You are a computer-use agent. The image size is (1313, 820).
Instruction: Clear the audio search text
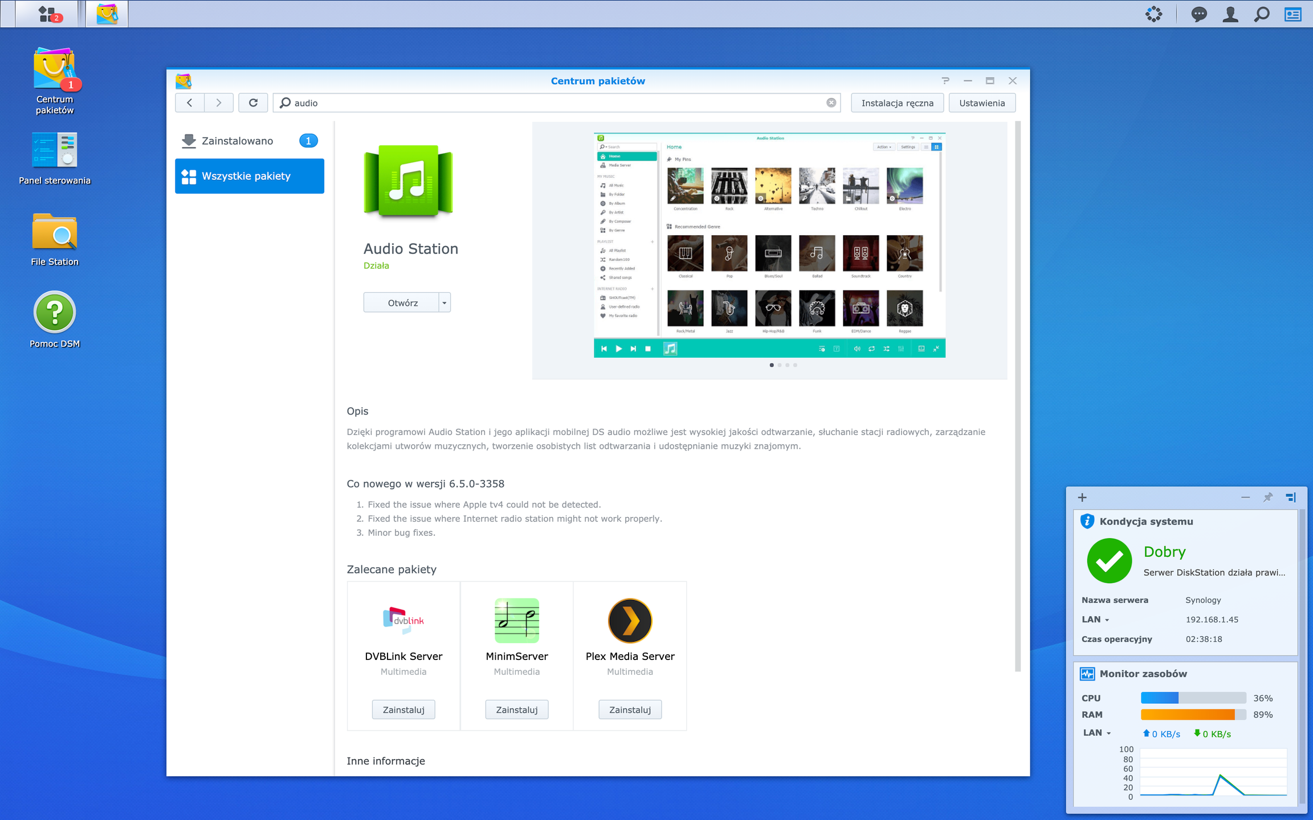[x=831, y=102]
